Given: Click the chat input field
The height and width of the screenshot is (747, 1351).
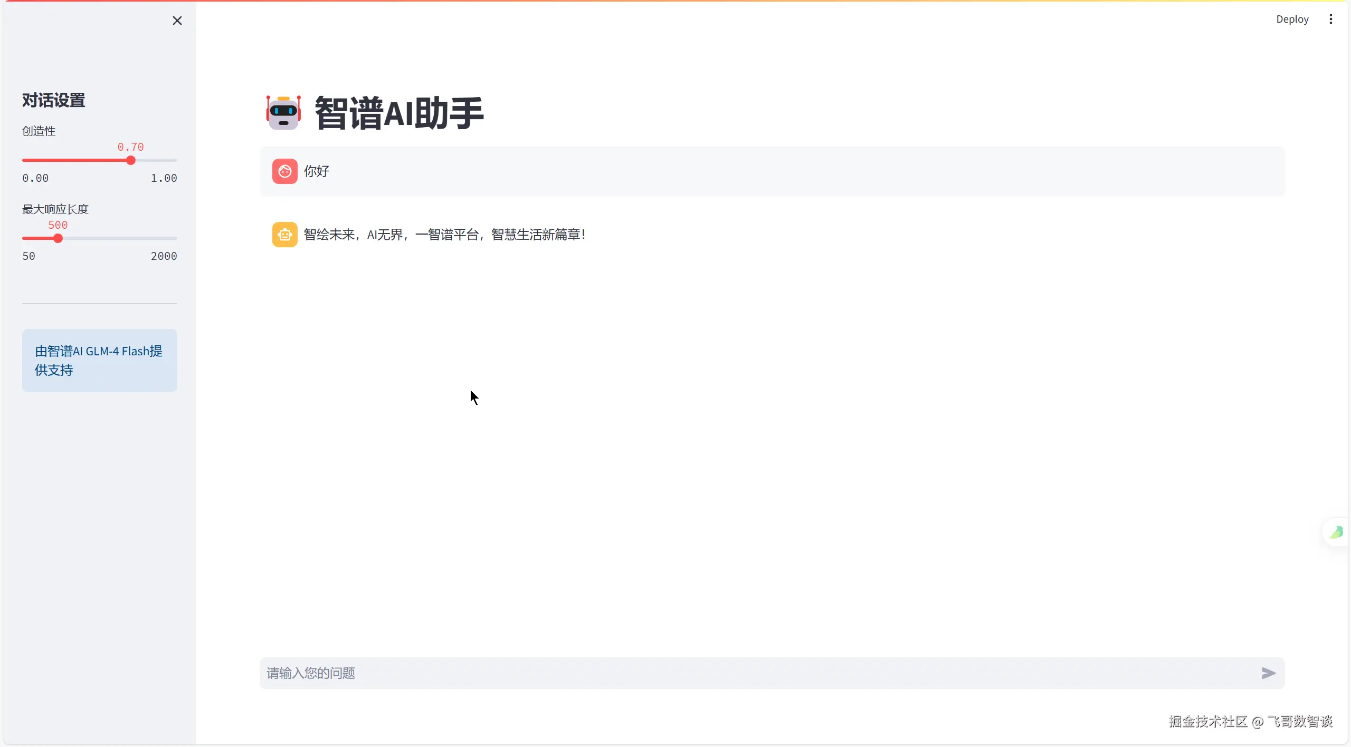Looking at the screenshot, I should [x=739, y=673].
